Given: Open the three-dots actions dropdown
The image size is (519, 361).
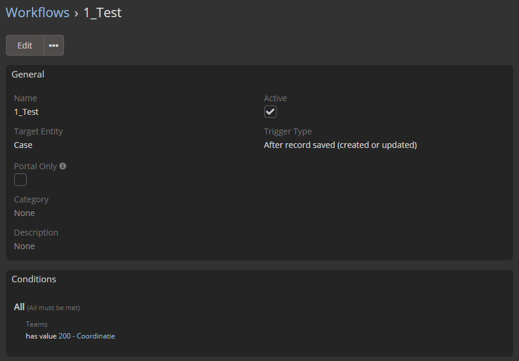Looking at the screenshot, I should pos(54,46).
